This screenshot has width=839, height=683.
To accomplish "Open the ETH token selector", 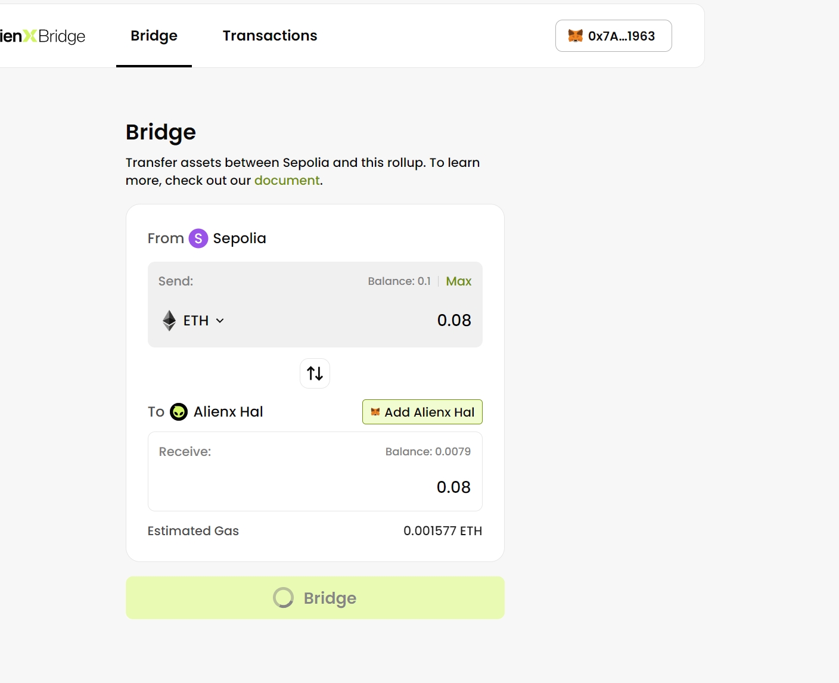I will pos(195,321).
